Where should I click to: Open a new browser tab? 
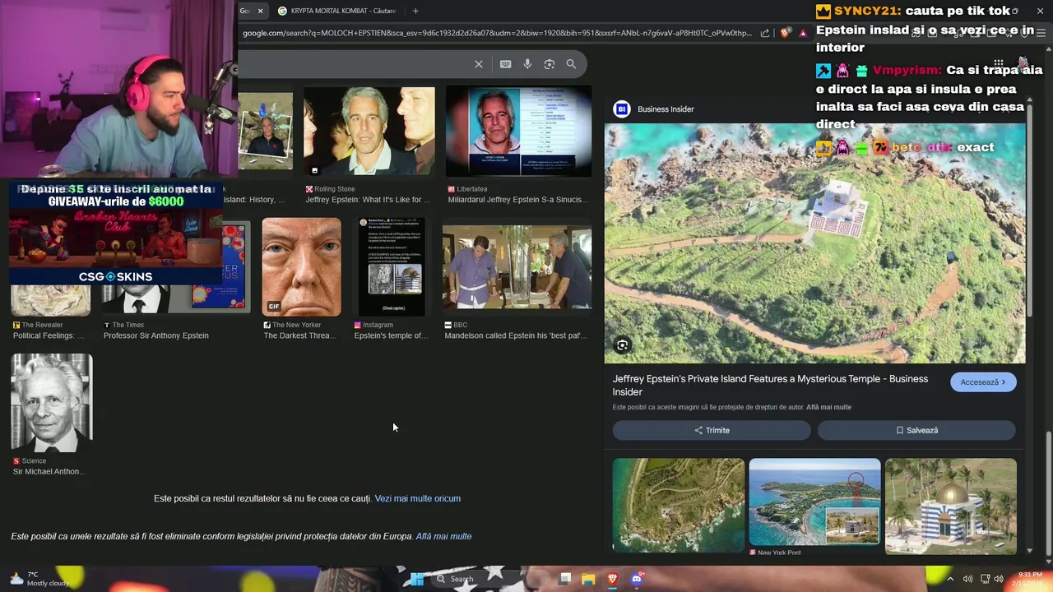pos(415,11)
